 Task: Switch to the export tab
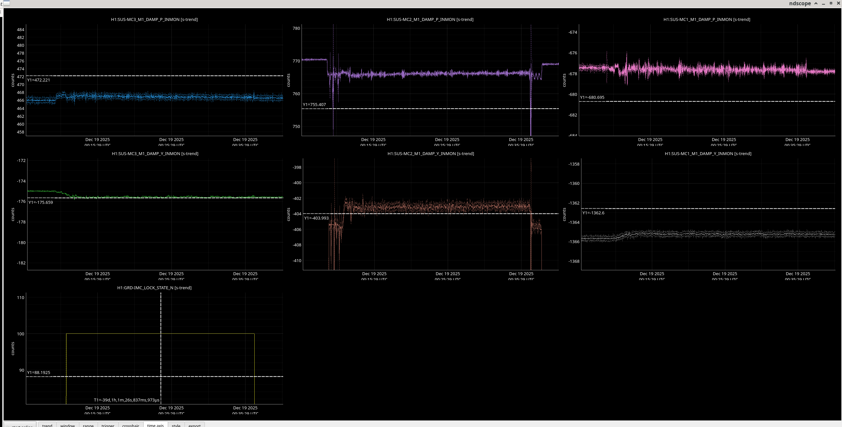(x=194, y=425)
